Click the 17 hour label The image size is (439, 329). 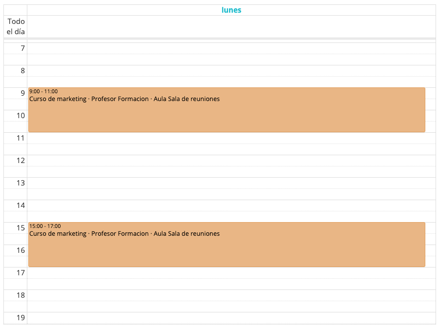click(21, 273)
